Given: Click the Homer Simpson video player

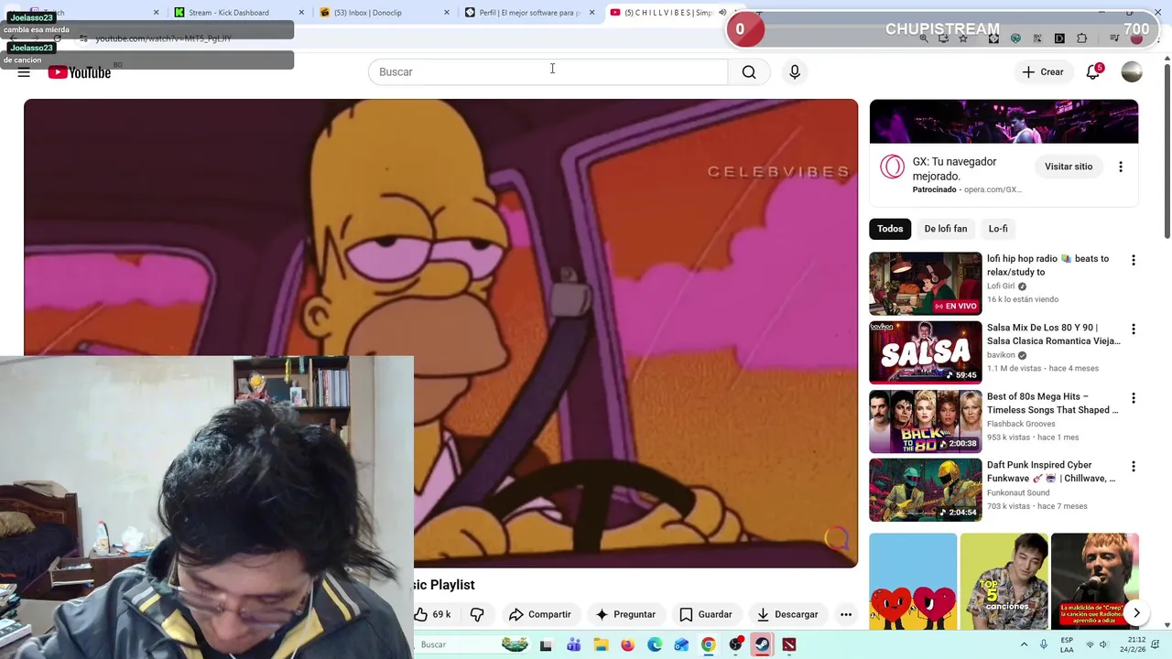Looking at the screenshot, I should pyautogui.click(x=440, y=333).
